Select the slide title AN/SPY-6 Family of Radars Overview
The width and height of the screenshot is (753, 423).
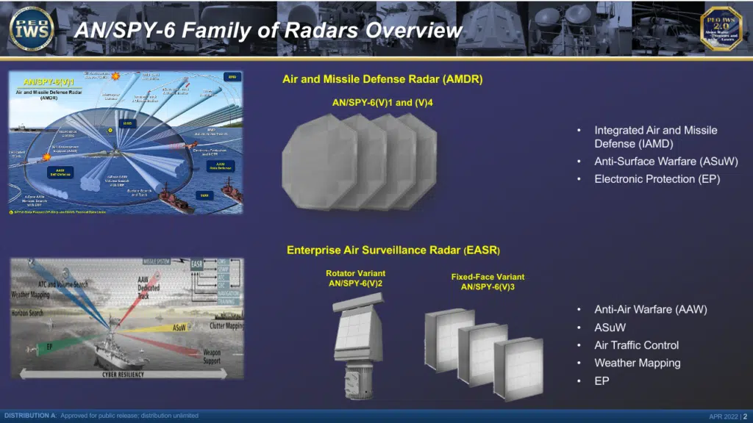tap(268, 30)
